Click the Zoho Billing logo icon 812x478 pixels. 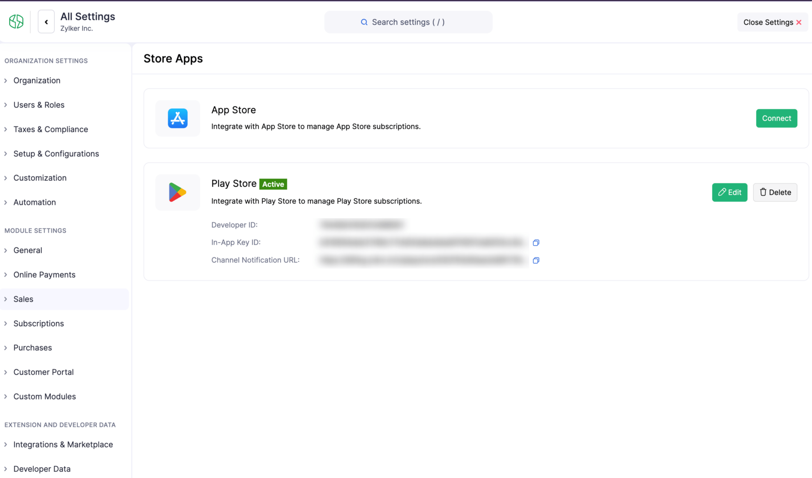pos(16,22)
